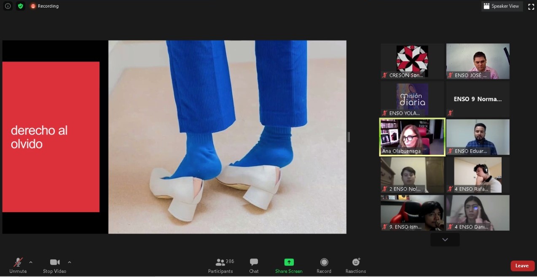537x277 pixels.
Task: Leave the meeting
Action: (522, 266)
